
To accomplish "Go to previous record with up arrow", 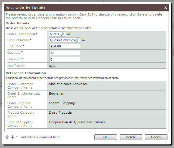I will pyautogui.click(x=7, y=137).
